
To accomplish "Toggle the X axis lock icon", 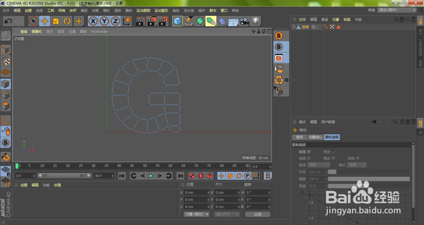I will coord(93,21).
